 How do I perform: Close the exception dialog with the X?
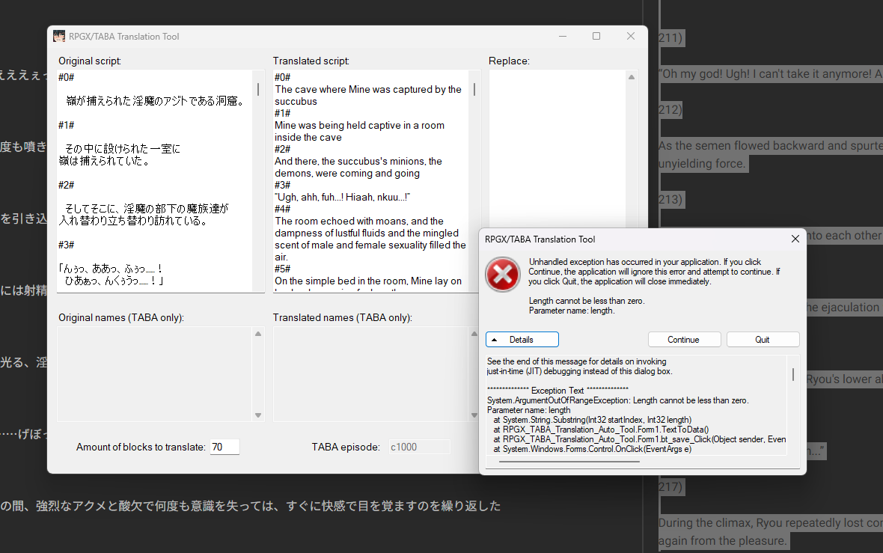pyautogui.click(x=795, y=239)
